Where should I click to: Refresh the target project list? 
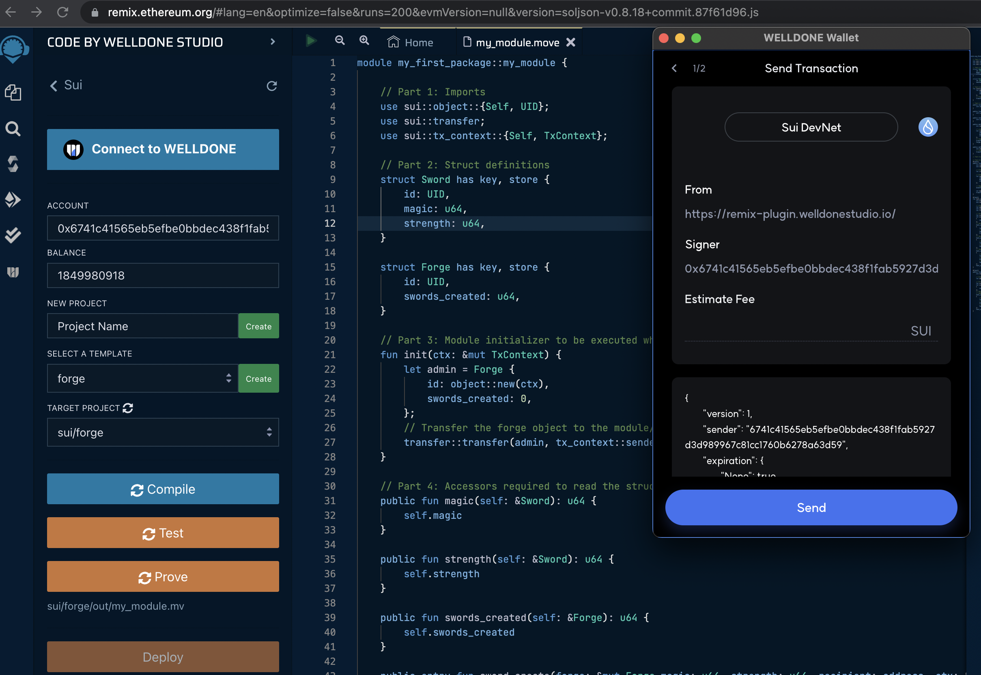[x=128, y=408]
